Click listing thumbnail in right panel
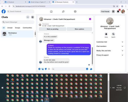128x102 pixels. 110,21
